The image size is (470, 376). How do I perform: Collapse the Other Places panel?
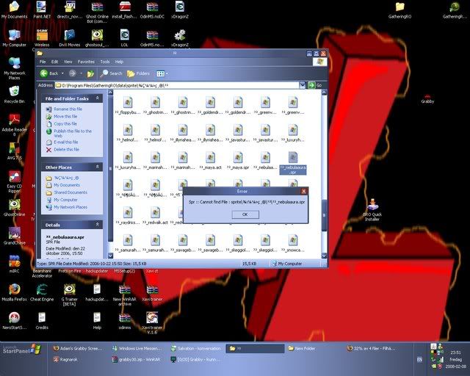point(98,167)
